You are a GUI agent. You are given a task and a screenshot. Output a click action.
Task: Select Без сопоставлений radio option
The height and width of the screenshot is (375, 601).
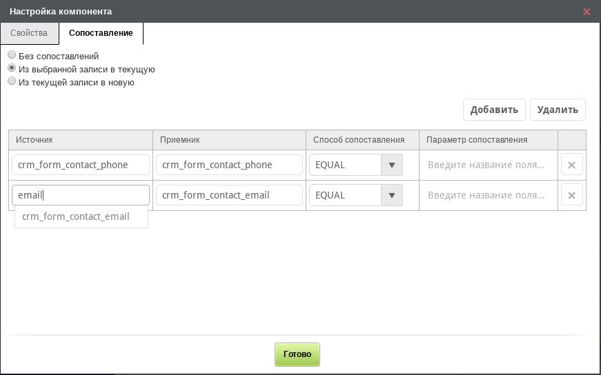click(x=12, y=54)
